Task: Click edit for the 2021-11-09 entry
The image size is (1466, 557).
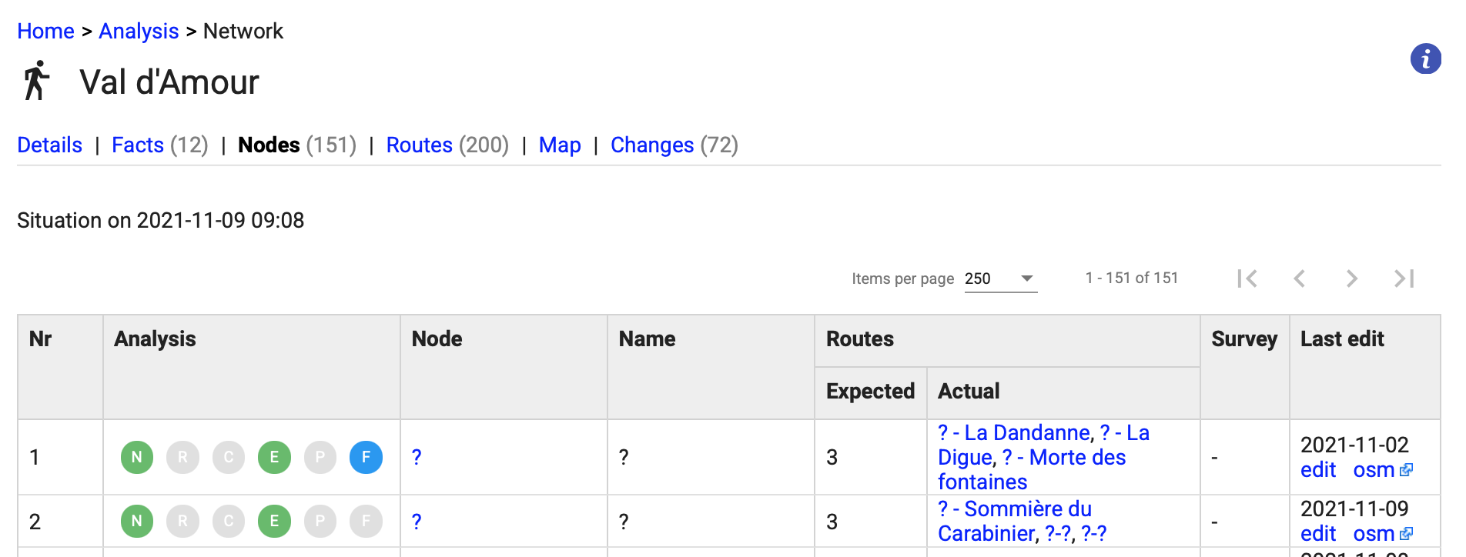Action: click(x=1317, y=533)
